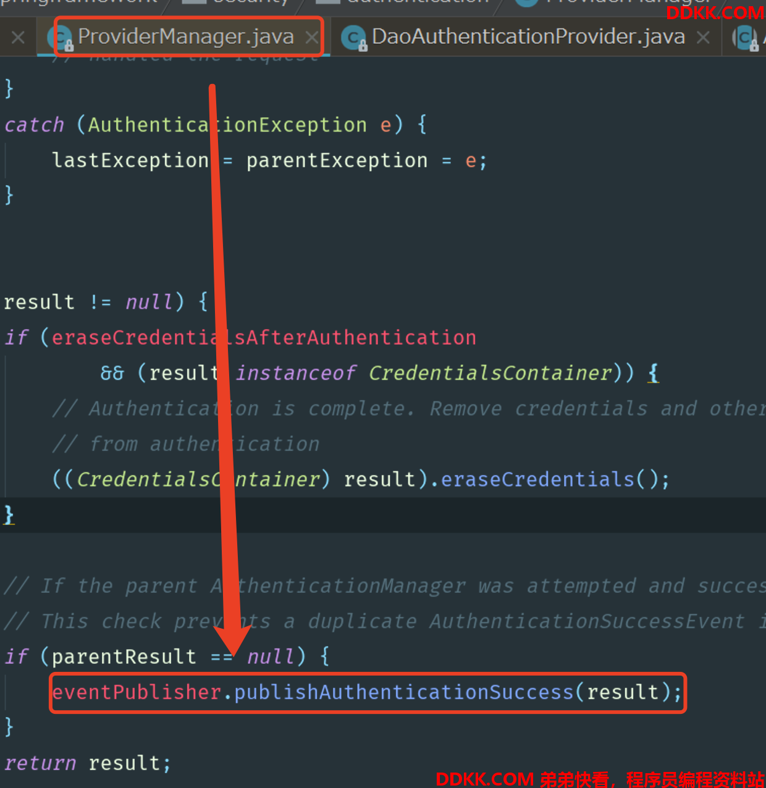Image resolution: width=766 pixels, height=788 pixels.
Task: Click the 'return result;' statement
Action: coord(88,763)
